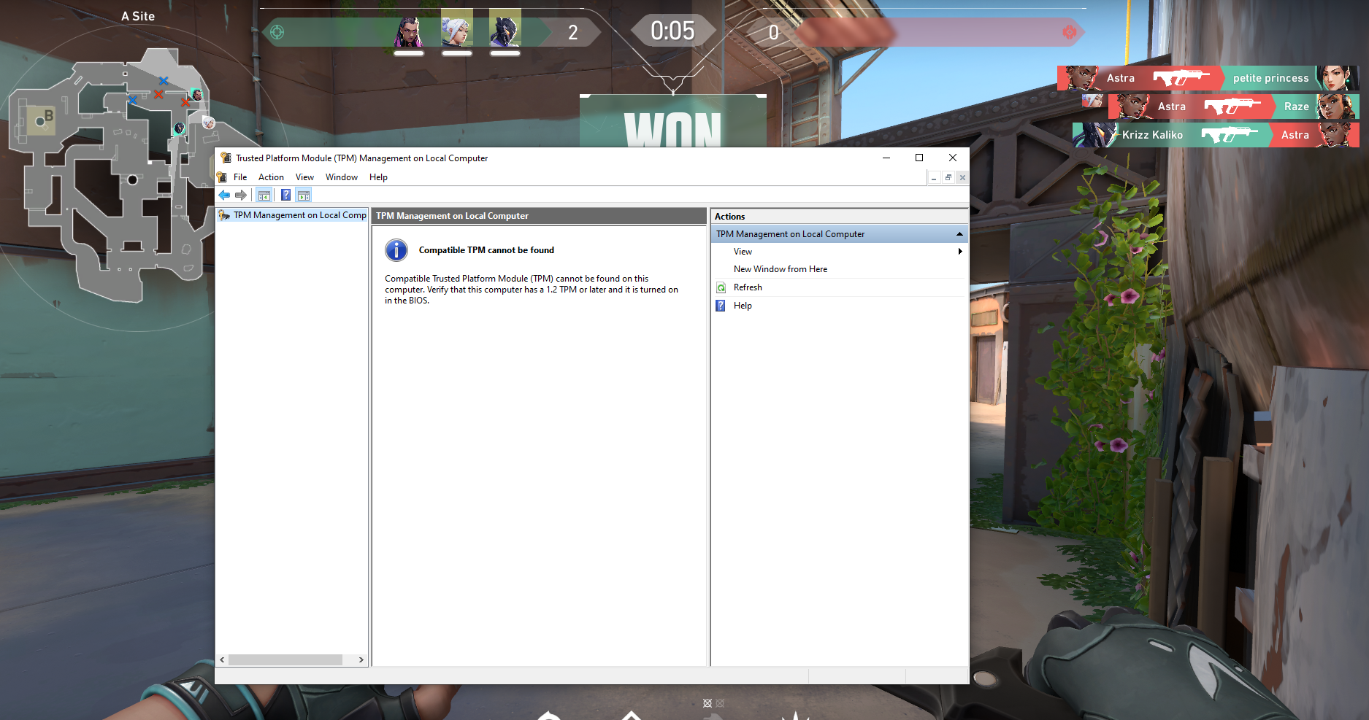This screenshot has height=720, width=1369.
Task: Click the blue information icon
Action: (396, 250)
